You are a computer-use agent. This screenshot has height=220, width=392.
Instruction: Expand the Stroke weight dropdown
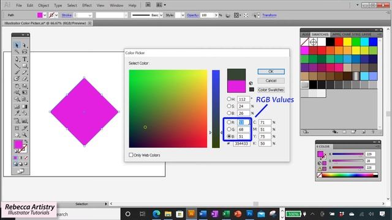click(x=90, y=15)
